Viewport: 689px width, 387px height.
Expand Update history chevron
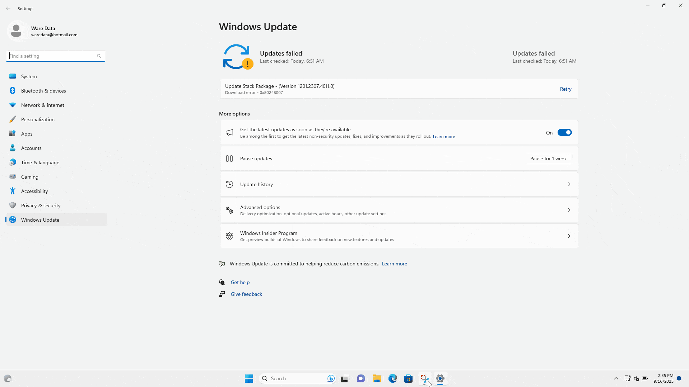[x=569, y=184]
